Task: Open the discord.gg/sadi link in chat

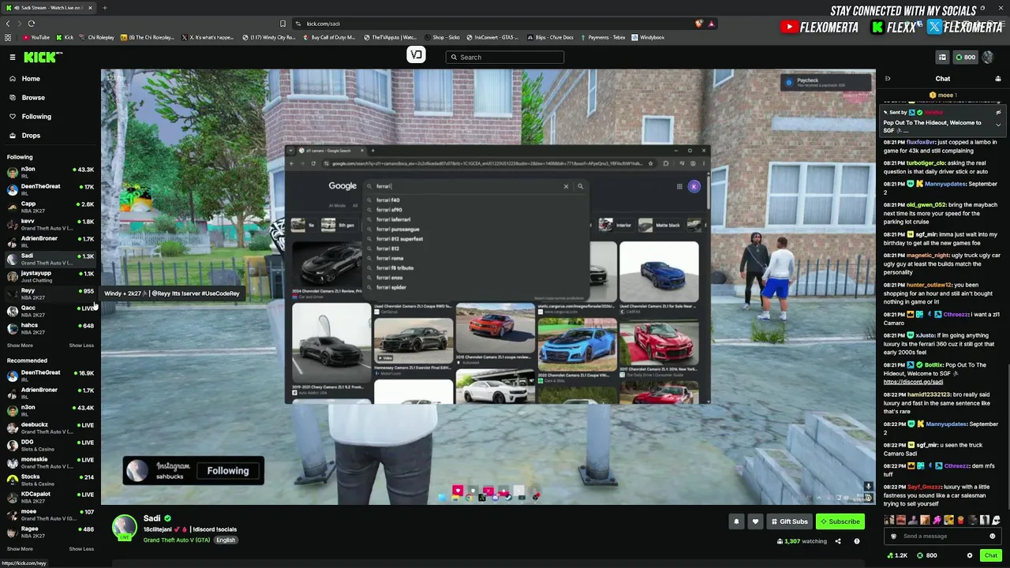Action: click(913, 382)
